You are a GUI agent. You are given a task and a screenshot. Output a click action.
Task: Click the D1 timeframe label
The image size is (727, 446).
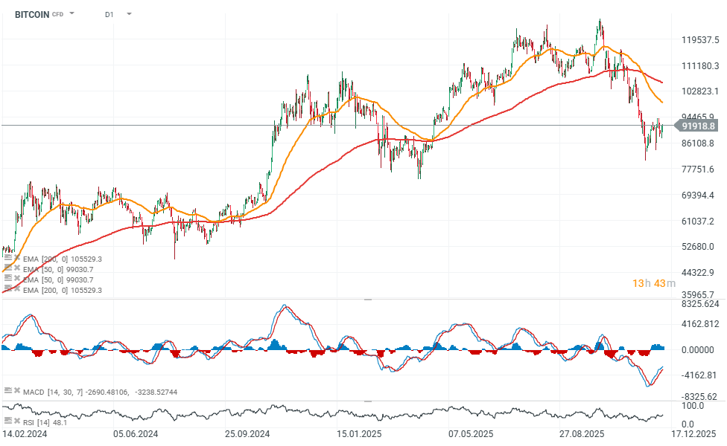click(109, 14)
